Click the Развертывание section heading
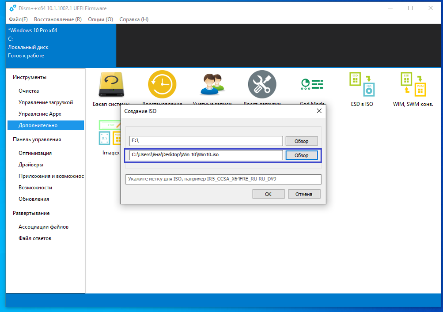 [31, 213]
